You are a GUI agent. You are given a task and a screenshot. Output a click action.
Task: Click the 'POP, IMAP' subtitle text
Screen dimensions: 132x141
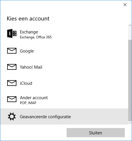tap(28, 103)
